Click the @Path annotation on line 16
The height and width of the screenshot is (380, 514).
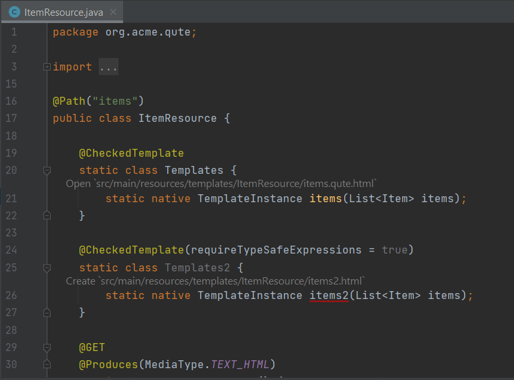(69, 101)
